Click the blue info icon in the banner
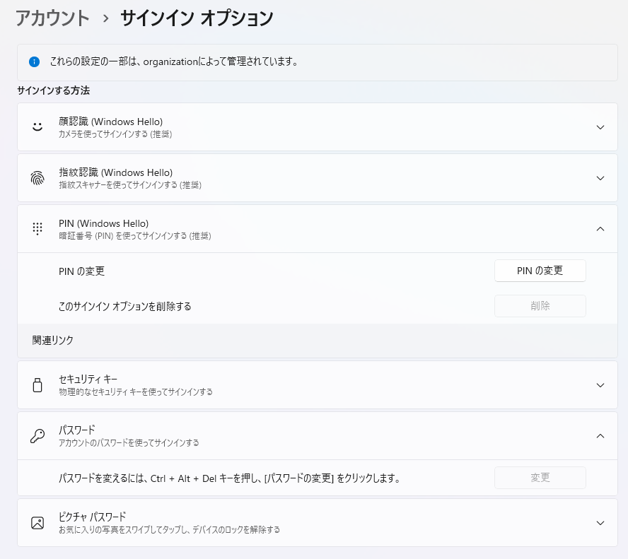628x559 pixels. (x=34, y=61)
